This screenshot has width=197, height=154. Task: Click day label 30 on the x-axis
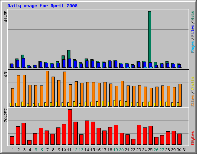pos(179,150)
